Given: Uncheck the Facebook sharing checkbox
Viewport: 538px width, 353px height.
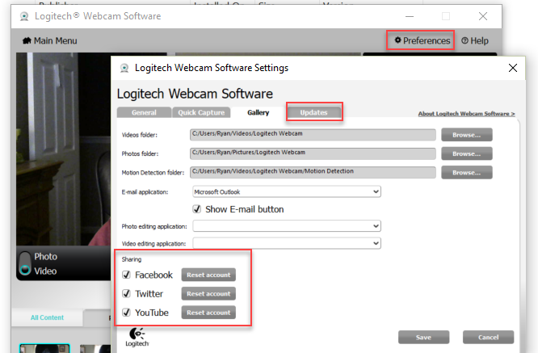Looking at the screenshot, I should [x=126, y=275].
